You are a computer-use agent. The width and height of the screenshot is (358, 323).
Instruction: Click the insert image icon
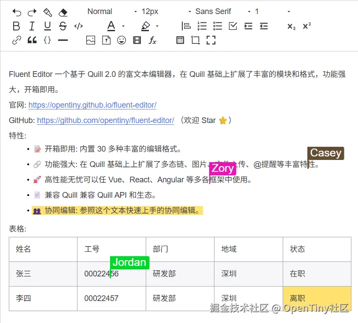[91, 40]
